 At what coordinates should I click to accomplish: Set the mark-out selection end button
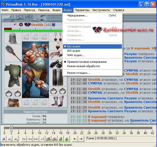81,139
